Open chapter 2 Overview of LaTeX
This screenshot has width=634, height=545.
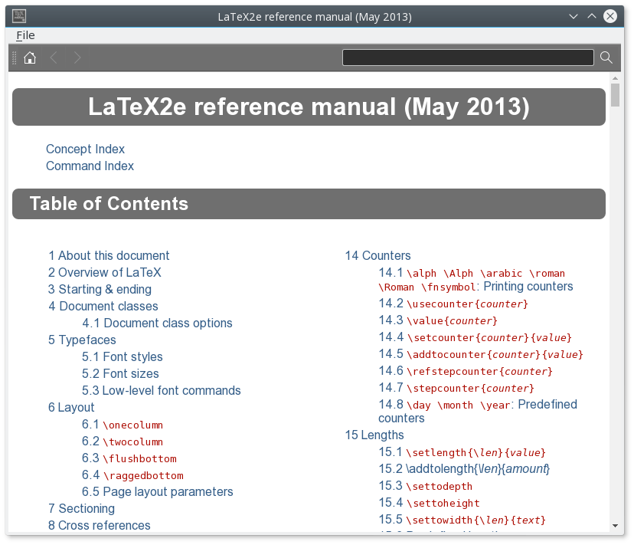click(x=105, y=273)
